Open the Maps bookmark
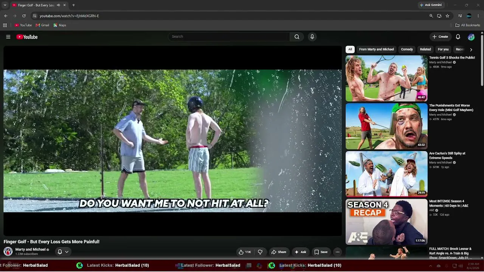The width and height of the screenshot is (484, 272). point(60,25)
